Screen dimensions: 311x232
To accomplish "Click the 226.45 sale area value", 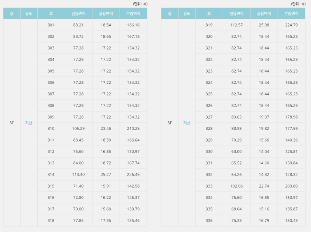I will [133, 175].
